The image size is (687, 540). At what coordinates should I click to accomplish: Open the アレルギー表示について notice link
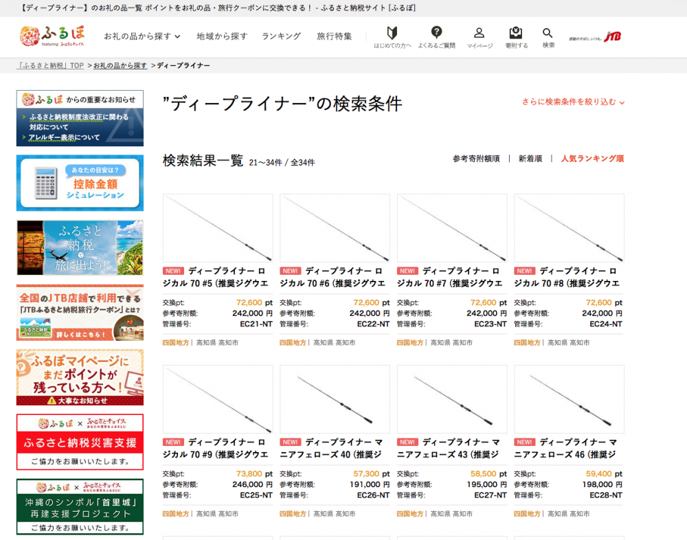[x=64, y=137]
